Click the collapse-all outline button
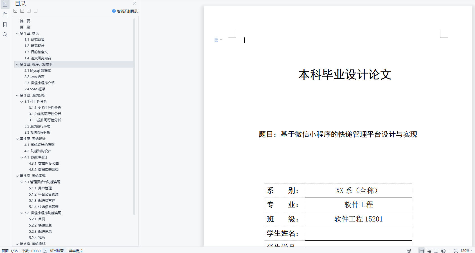 [x=22, y=11]
